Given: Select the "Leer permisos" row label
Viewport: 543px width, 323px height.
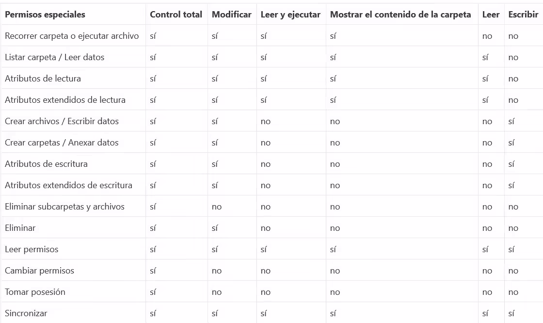Looking at the screenshot, I should tap(32, 249).
